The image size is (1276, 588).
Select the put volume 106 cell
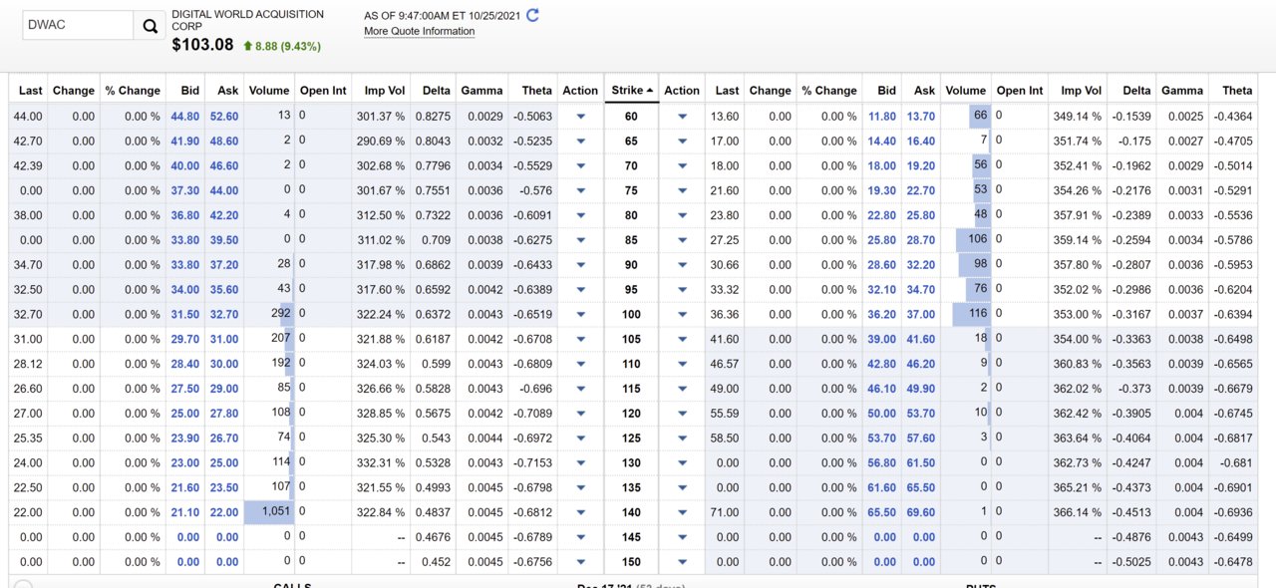tap(967, 240)
